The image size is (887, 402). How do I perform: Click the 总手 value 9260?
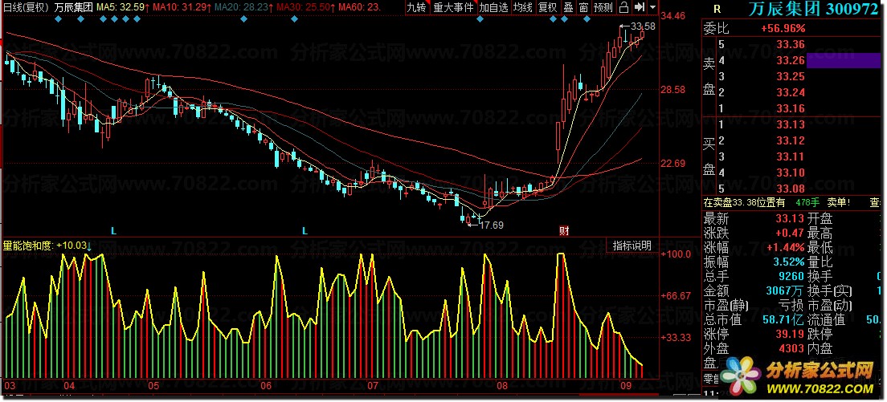(x=793, y=277)
